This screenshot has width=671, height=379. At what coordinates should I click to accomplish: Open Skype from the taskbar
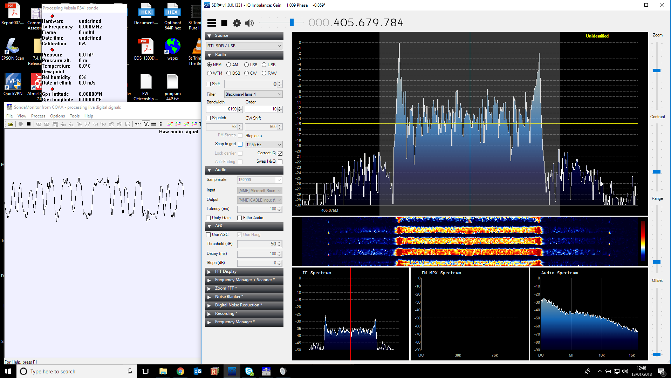pyautogui.click(x=249, y=372)
